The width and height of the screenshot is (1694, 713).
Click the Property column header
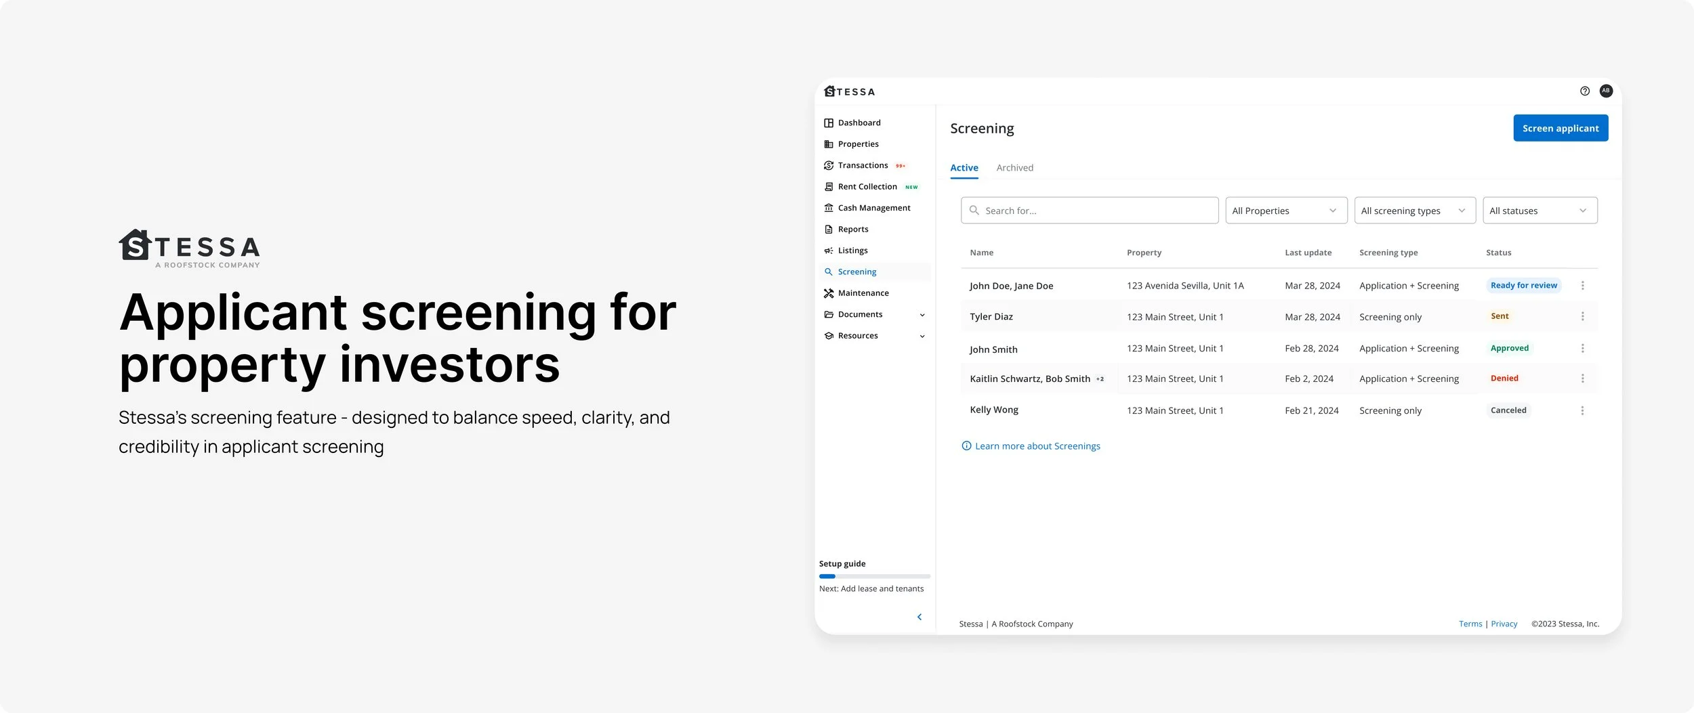tap(1144, 253)
